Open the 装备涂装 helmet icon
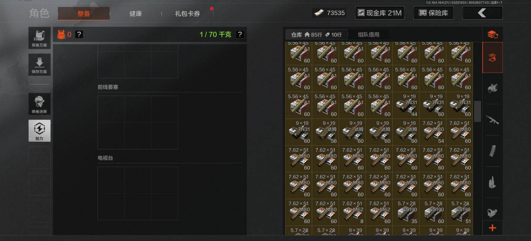Viewport: 531px width, 241px height. (x=39, y=104)
